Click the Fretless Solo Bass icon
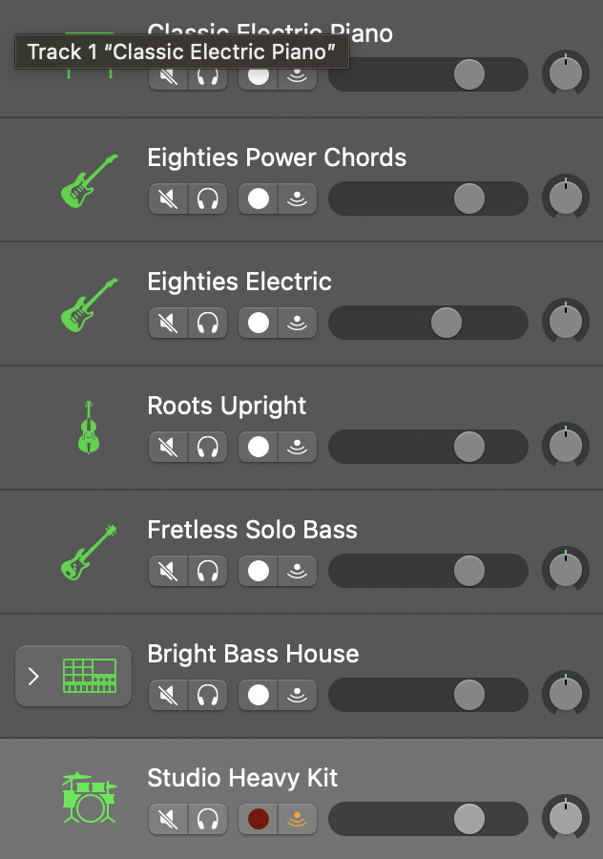The width and height of the screenshot is (603, 859). pos(89,553)
